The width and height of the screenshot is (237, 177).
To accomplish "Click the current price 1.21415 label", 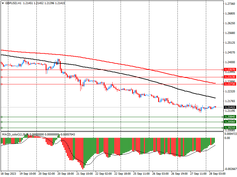I will [x=230, y=107].
